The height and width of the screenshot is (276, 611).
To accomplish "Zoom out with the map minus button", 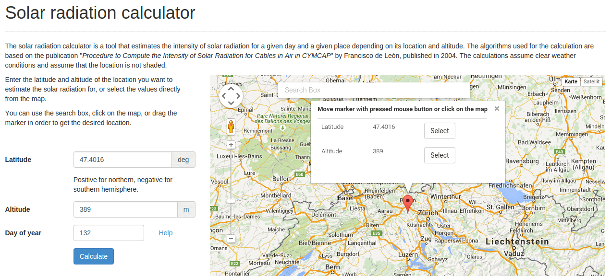I will tap(231, 238).
